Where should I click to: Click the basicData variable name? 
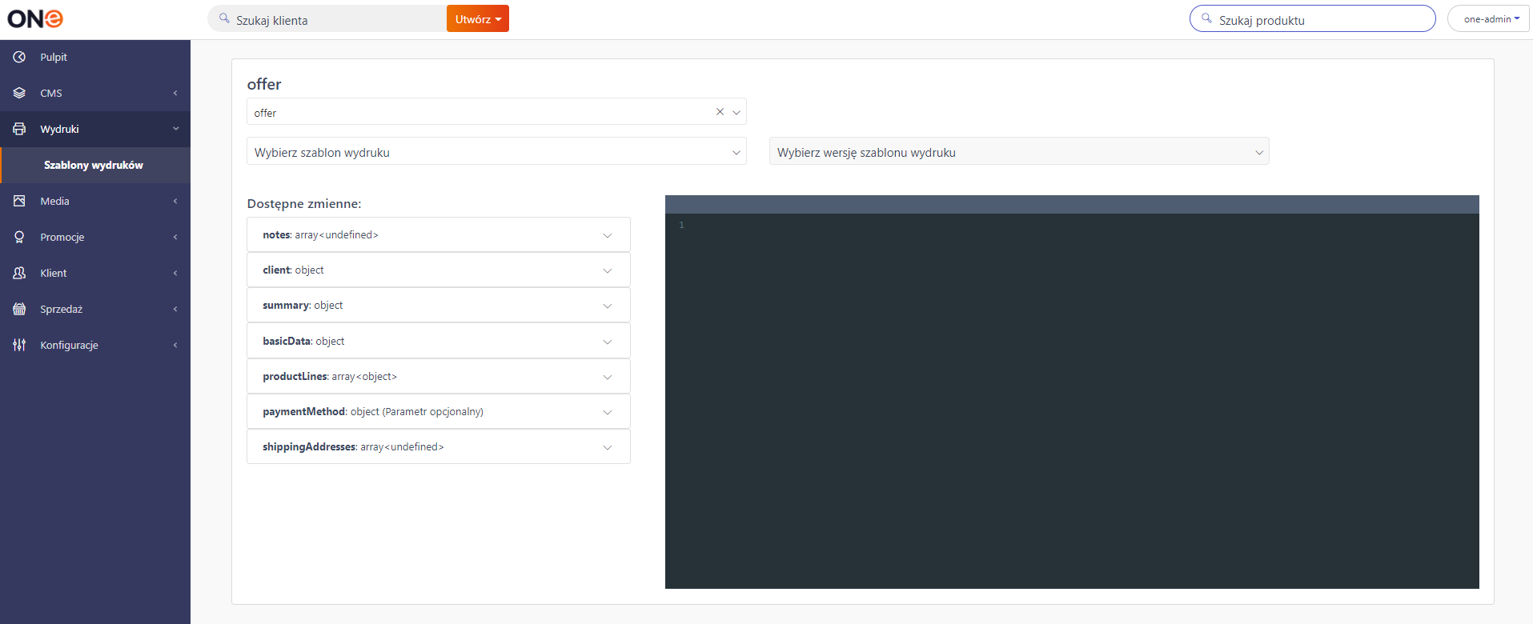[x=287, y=341]
